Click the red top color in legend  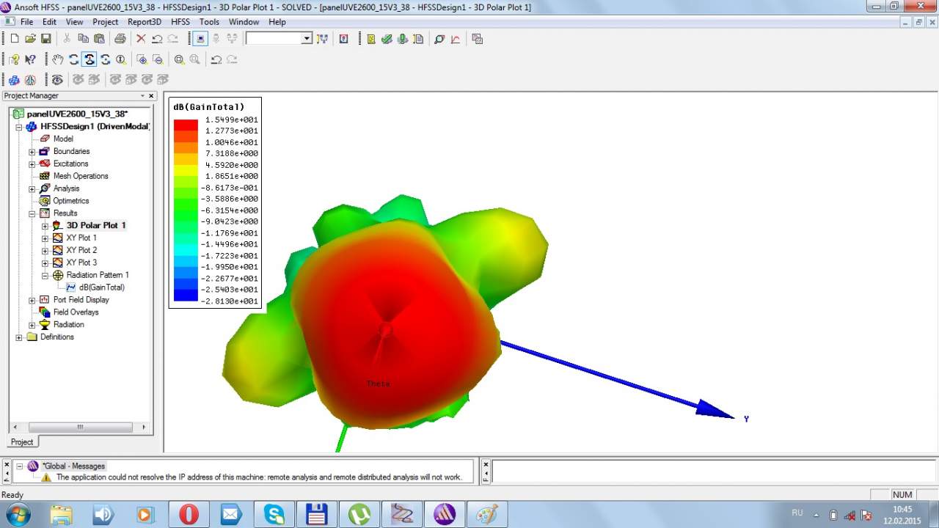point(186,125)
